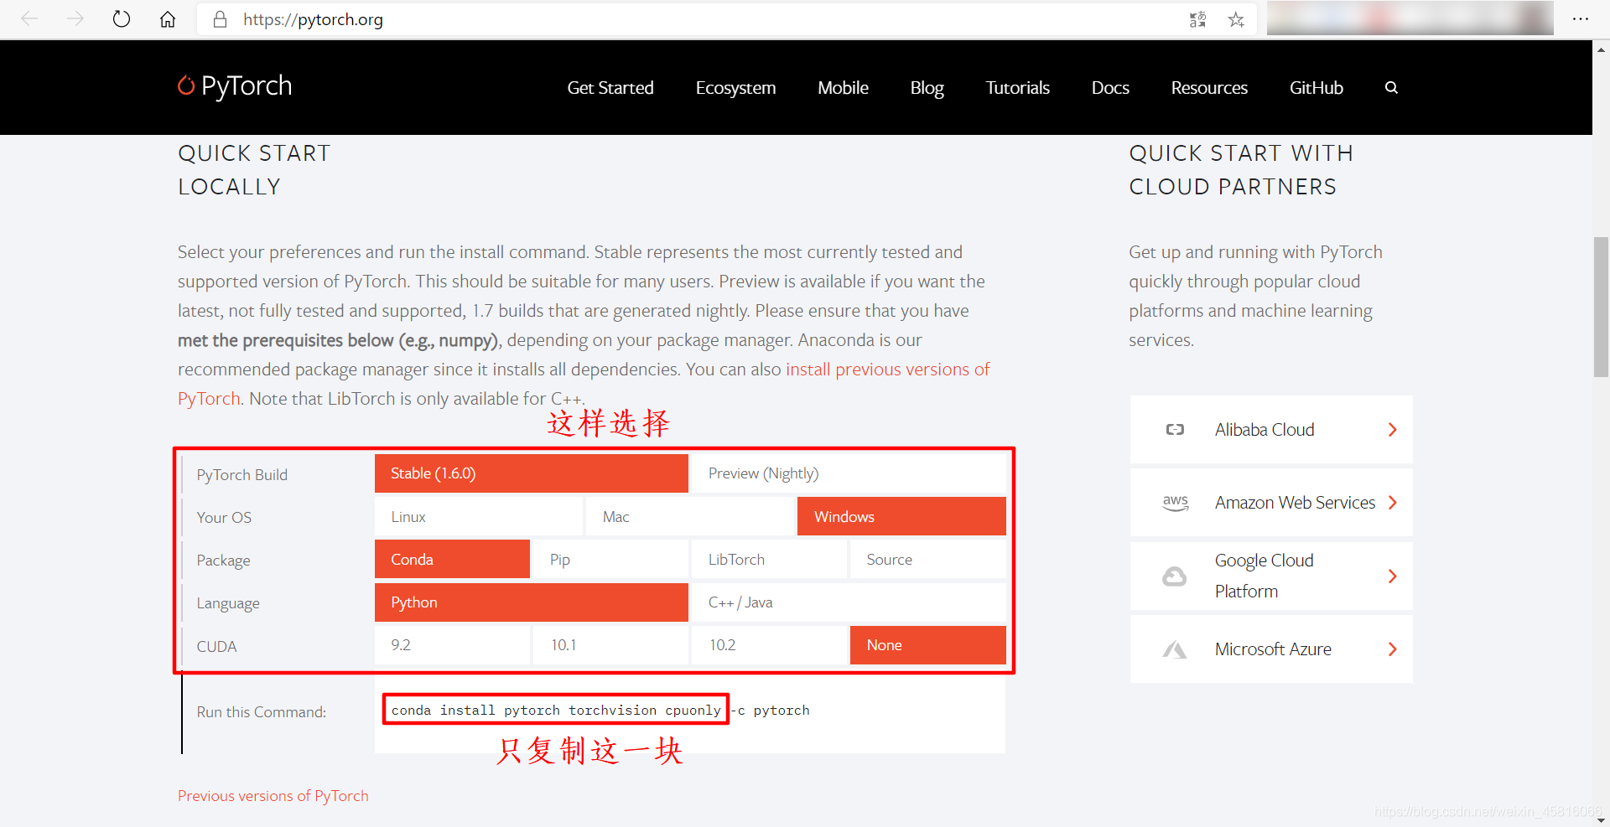Screen dimensions: 1610x827
Task: Click the Alibaba Cloud logo icon
Action: [1175, 430]
